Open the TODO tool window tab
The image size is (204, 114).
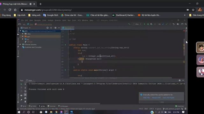[x=33, y=106]
